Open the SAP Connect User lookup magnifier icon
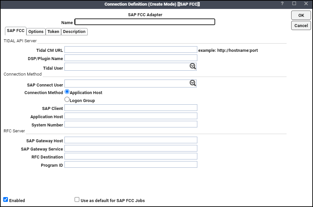 (x=193, y=83)
